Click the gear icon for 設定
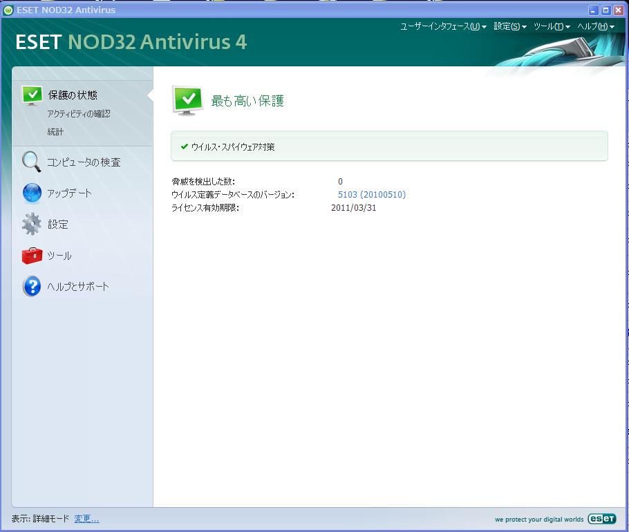Image resolution: width=629 pixels, height=532 pixels. point(32,224)
